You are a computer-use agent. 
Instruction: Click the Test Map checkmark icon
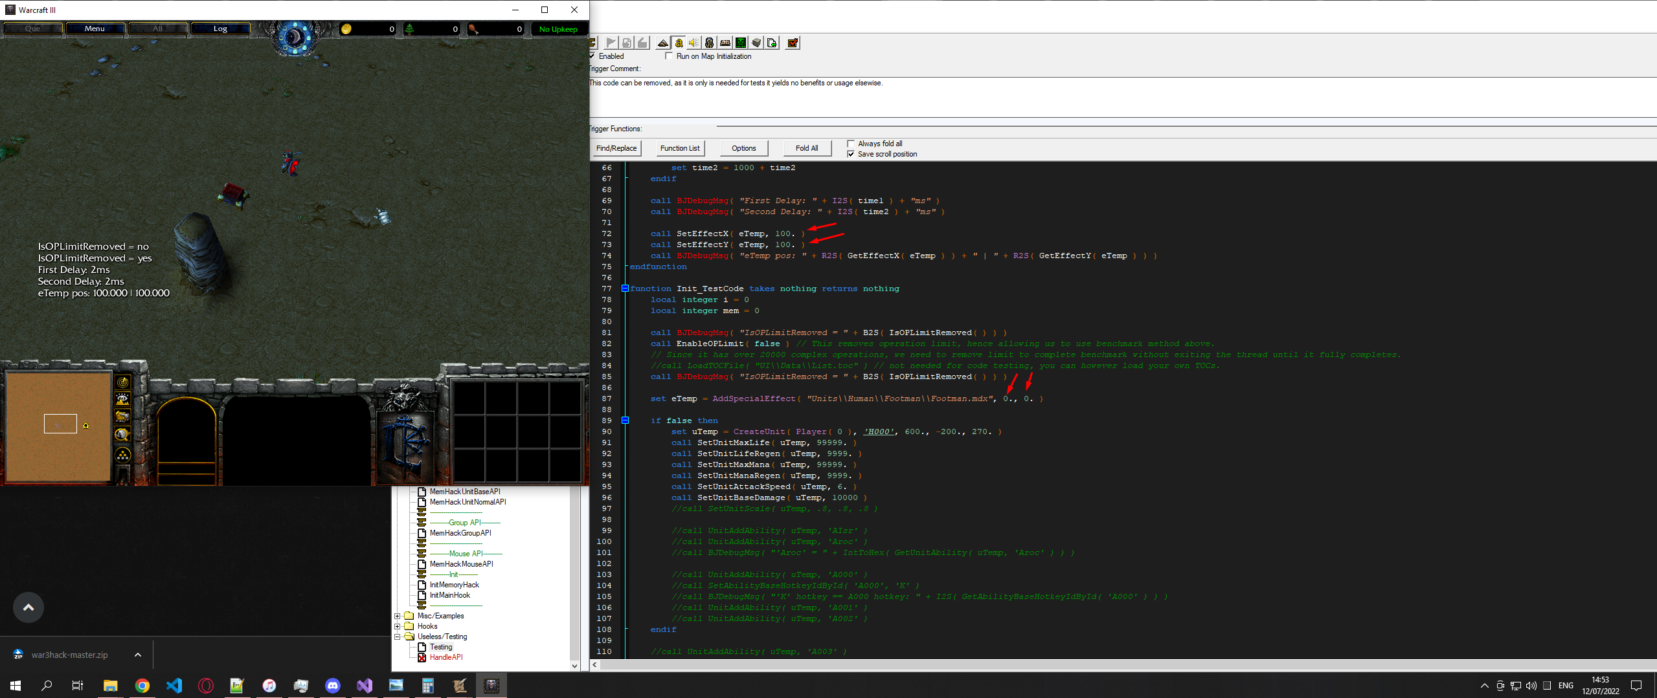pos(793,43)
